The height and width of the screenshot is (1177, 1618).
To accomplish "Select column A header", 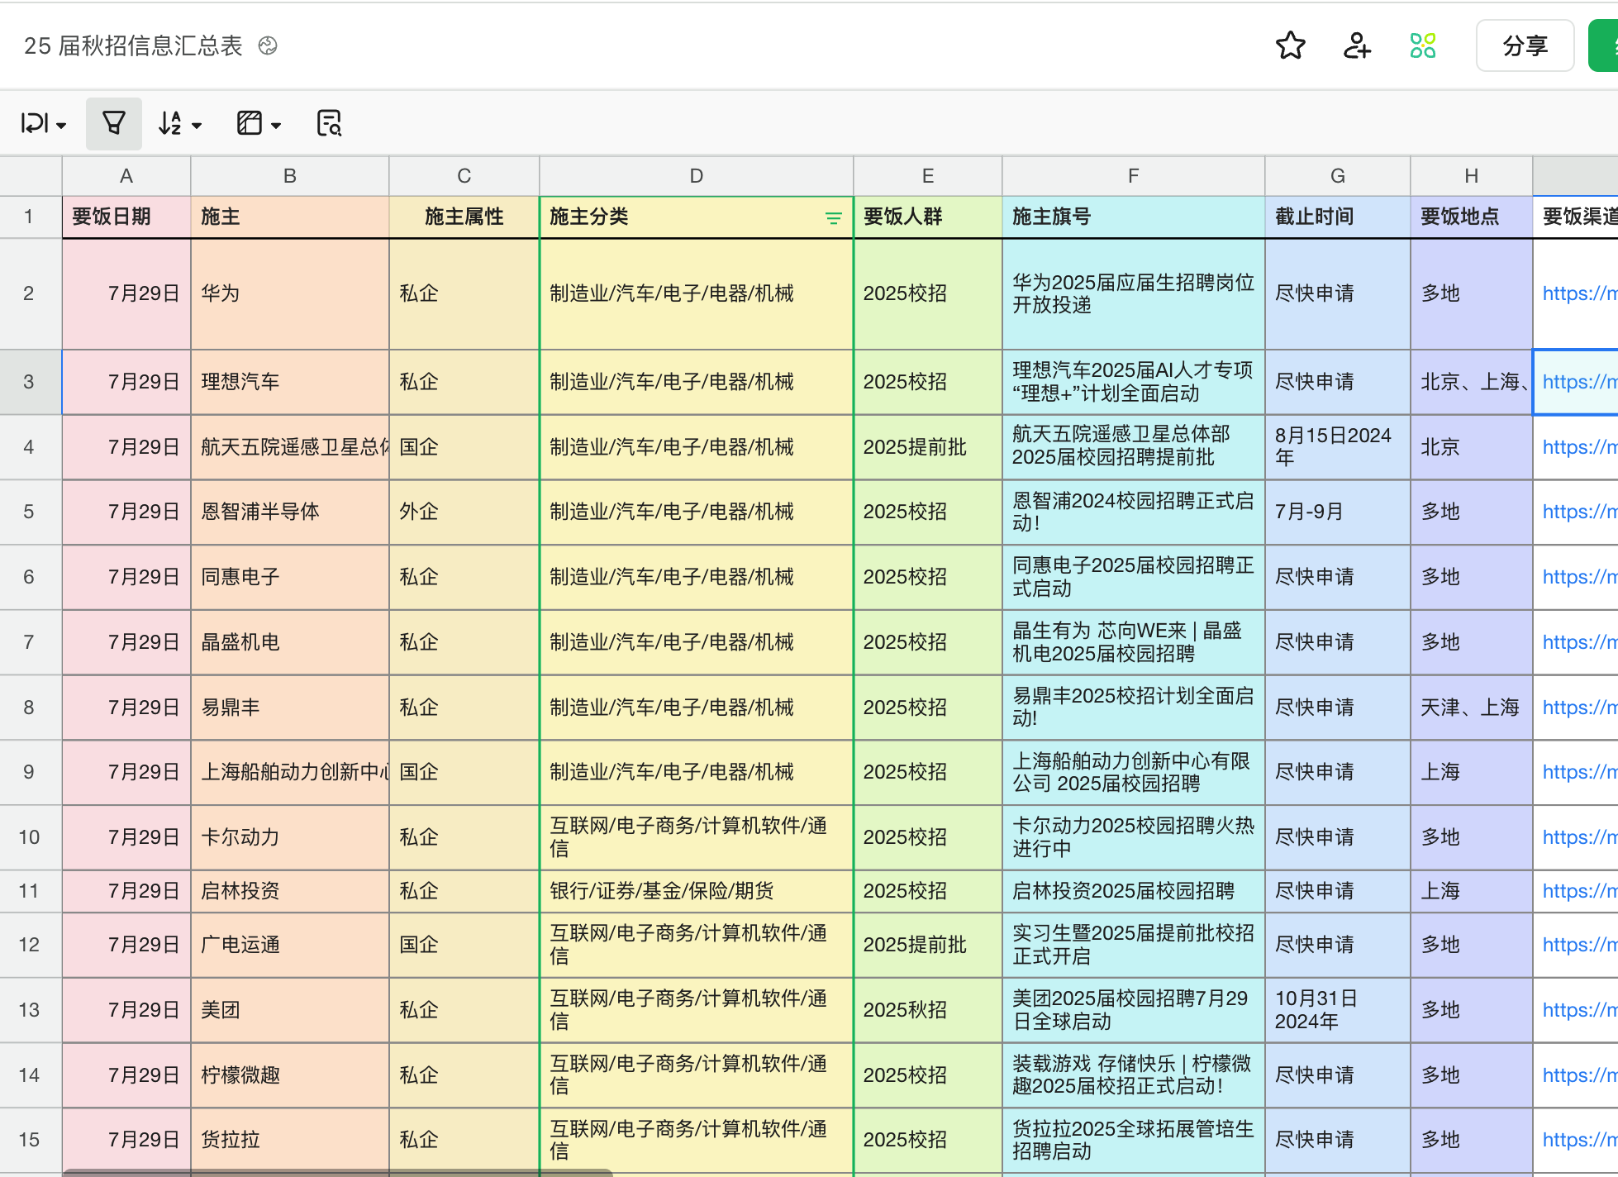I will click(126, 176).
